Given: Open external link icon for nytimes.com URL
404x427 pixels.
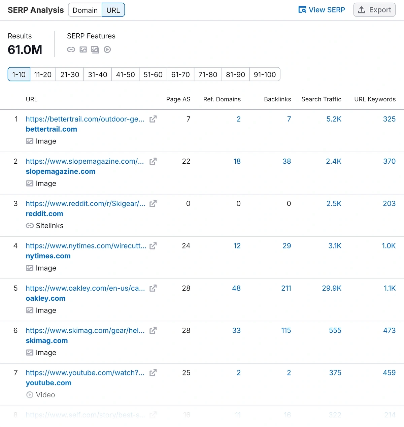Looking at the screenshot, I should 153,246.
